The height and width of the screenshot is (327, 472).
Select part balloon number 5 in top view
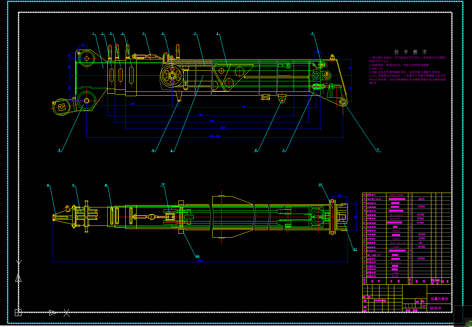pyautogui.click(x=143, y=34)
